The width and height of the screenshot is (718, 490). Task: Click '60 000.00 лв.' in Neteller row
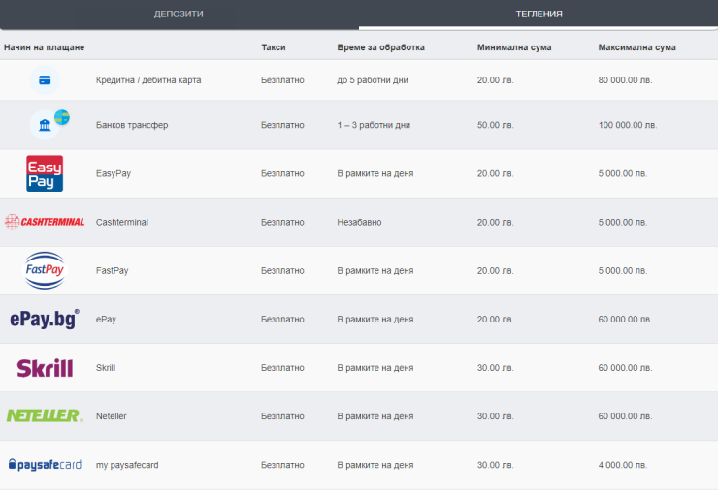pos(625,416)
